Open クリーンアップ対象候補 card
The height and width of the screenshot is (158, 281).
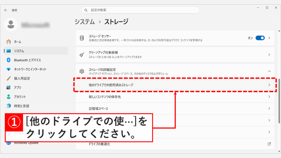(175, 55)
